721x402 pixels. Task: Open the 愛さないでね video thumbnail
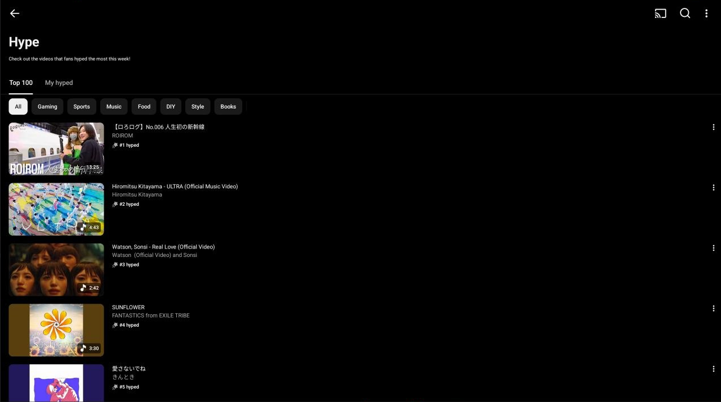coord(56,383)
